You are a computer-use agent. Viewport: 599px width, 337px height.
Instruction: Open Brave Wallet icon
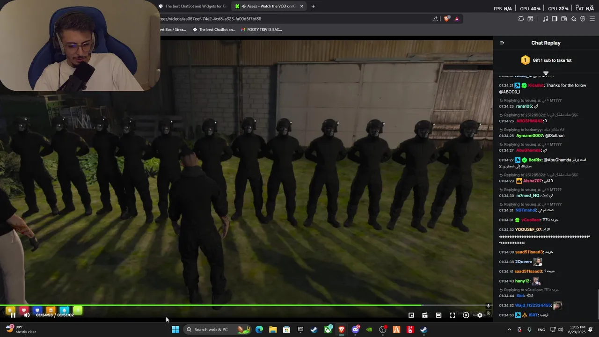pos(564,19)
